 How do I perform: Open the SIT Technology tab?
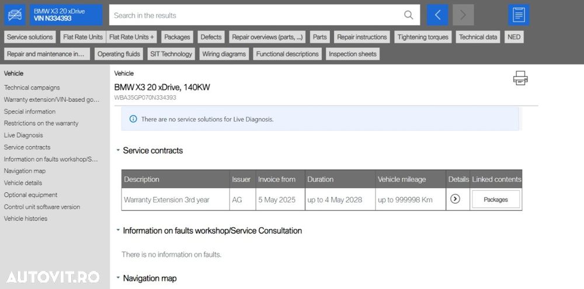(x=171, y=54)
